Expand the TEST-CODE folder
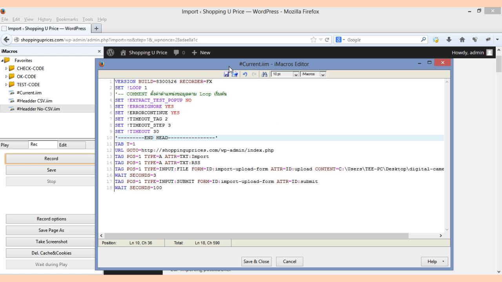 click(6, 85)
